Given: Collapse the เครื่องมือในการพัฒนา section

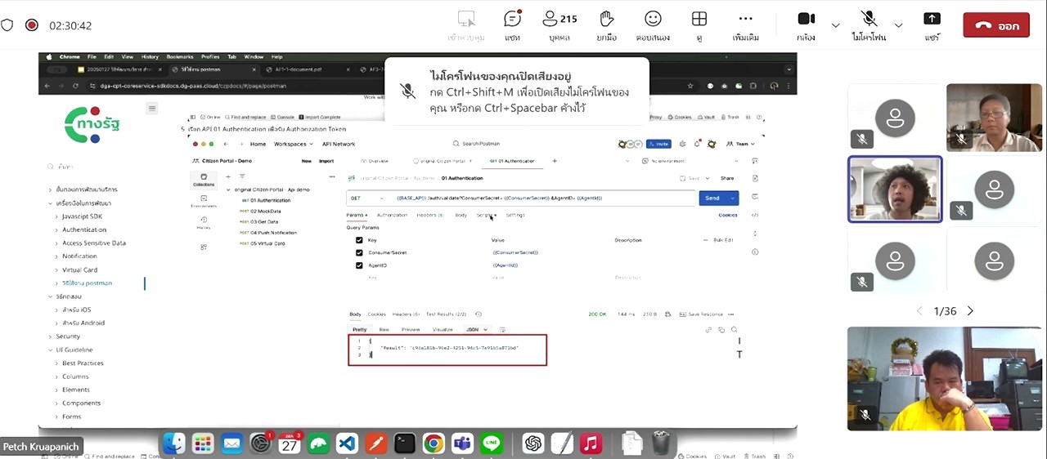Looking at the screenshot, I should pyautogui.click(x=50, y=203).
